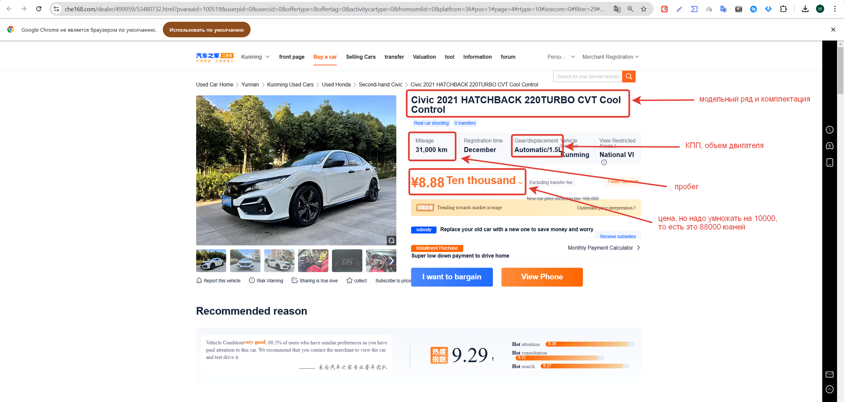Screen dimensions: 844x402
Task: Select the Buy a car tab
Action: tap(325, 57)
